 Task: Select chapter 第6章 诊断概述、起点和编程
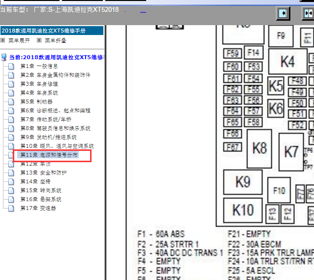tap(55, 110)
